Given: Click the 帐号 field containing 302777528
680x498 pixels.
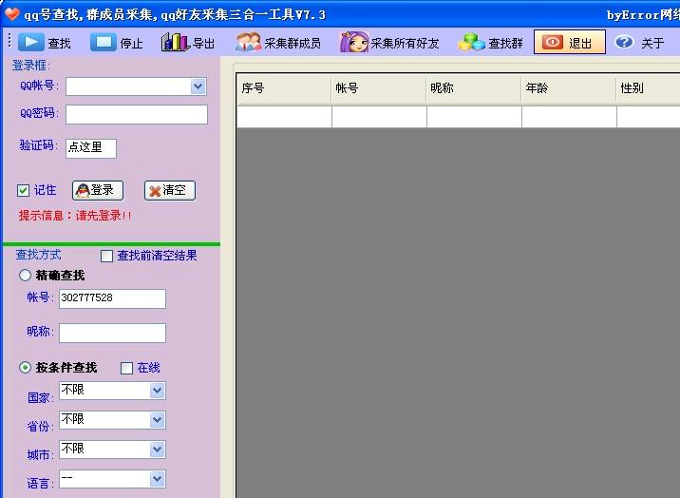Looking at the screenshot, I should (112, 298).
